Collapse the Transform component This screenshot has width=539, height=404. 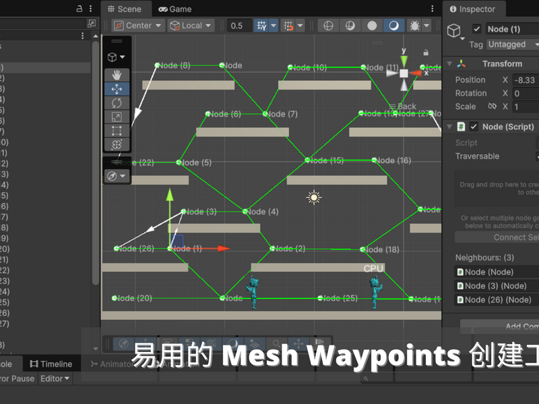[x=449, y=64]
